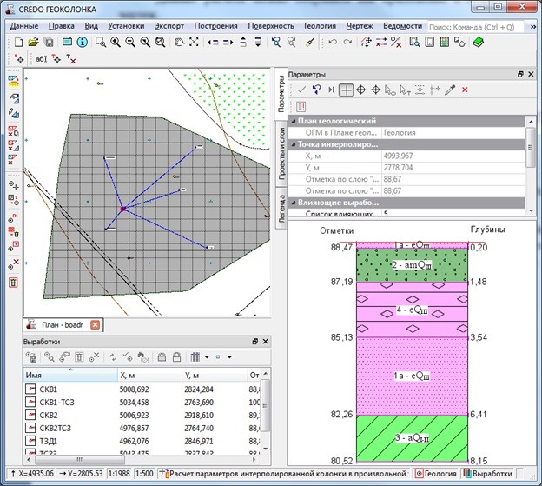Zoom out with the minus magnifier
The image size is (542, 486).
coord(130,43)
